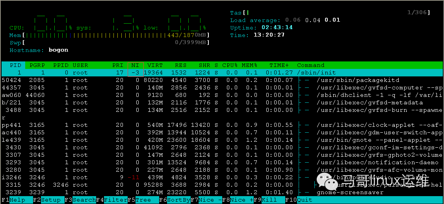Activate F3 Search in the bottom bar
The height and width of the screenshot is (204, 444).
pos(80,200)
